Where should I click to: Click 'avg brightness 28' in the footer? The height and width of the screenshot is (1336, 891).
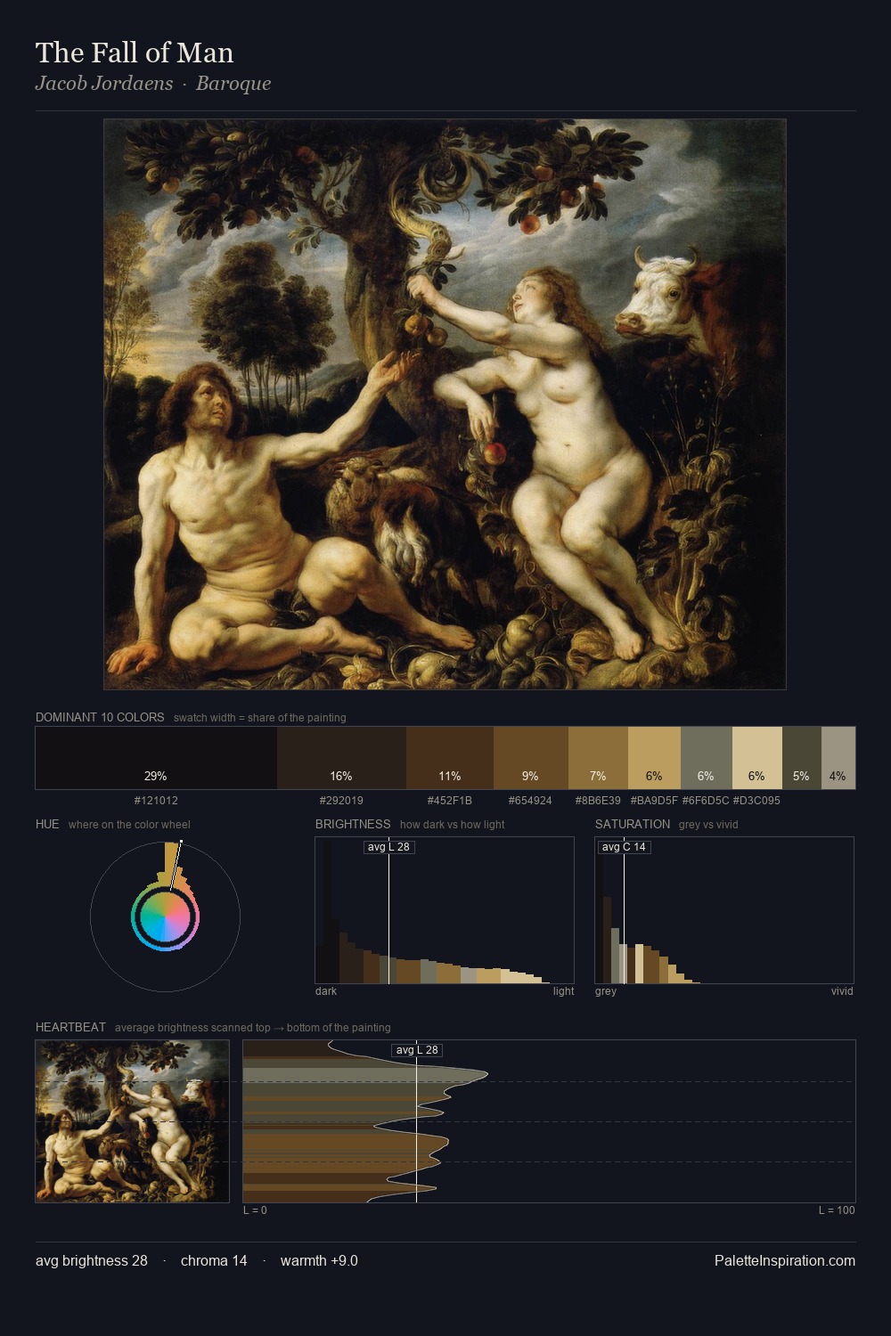click(92, 1260)
